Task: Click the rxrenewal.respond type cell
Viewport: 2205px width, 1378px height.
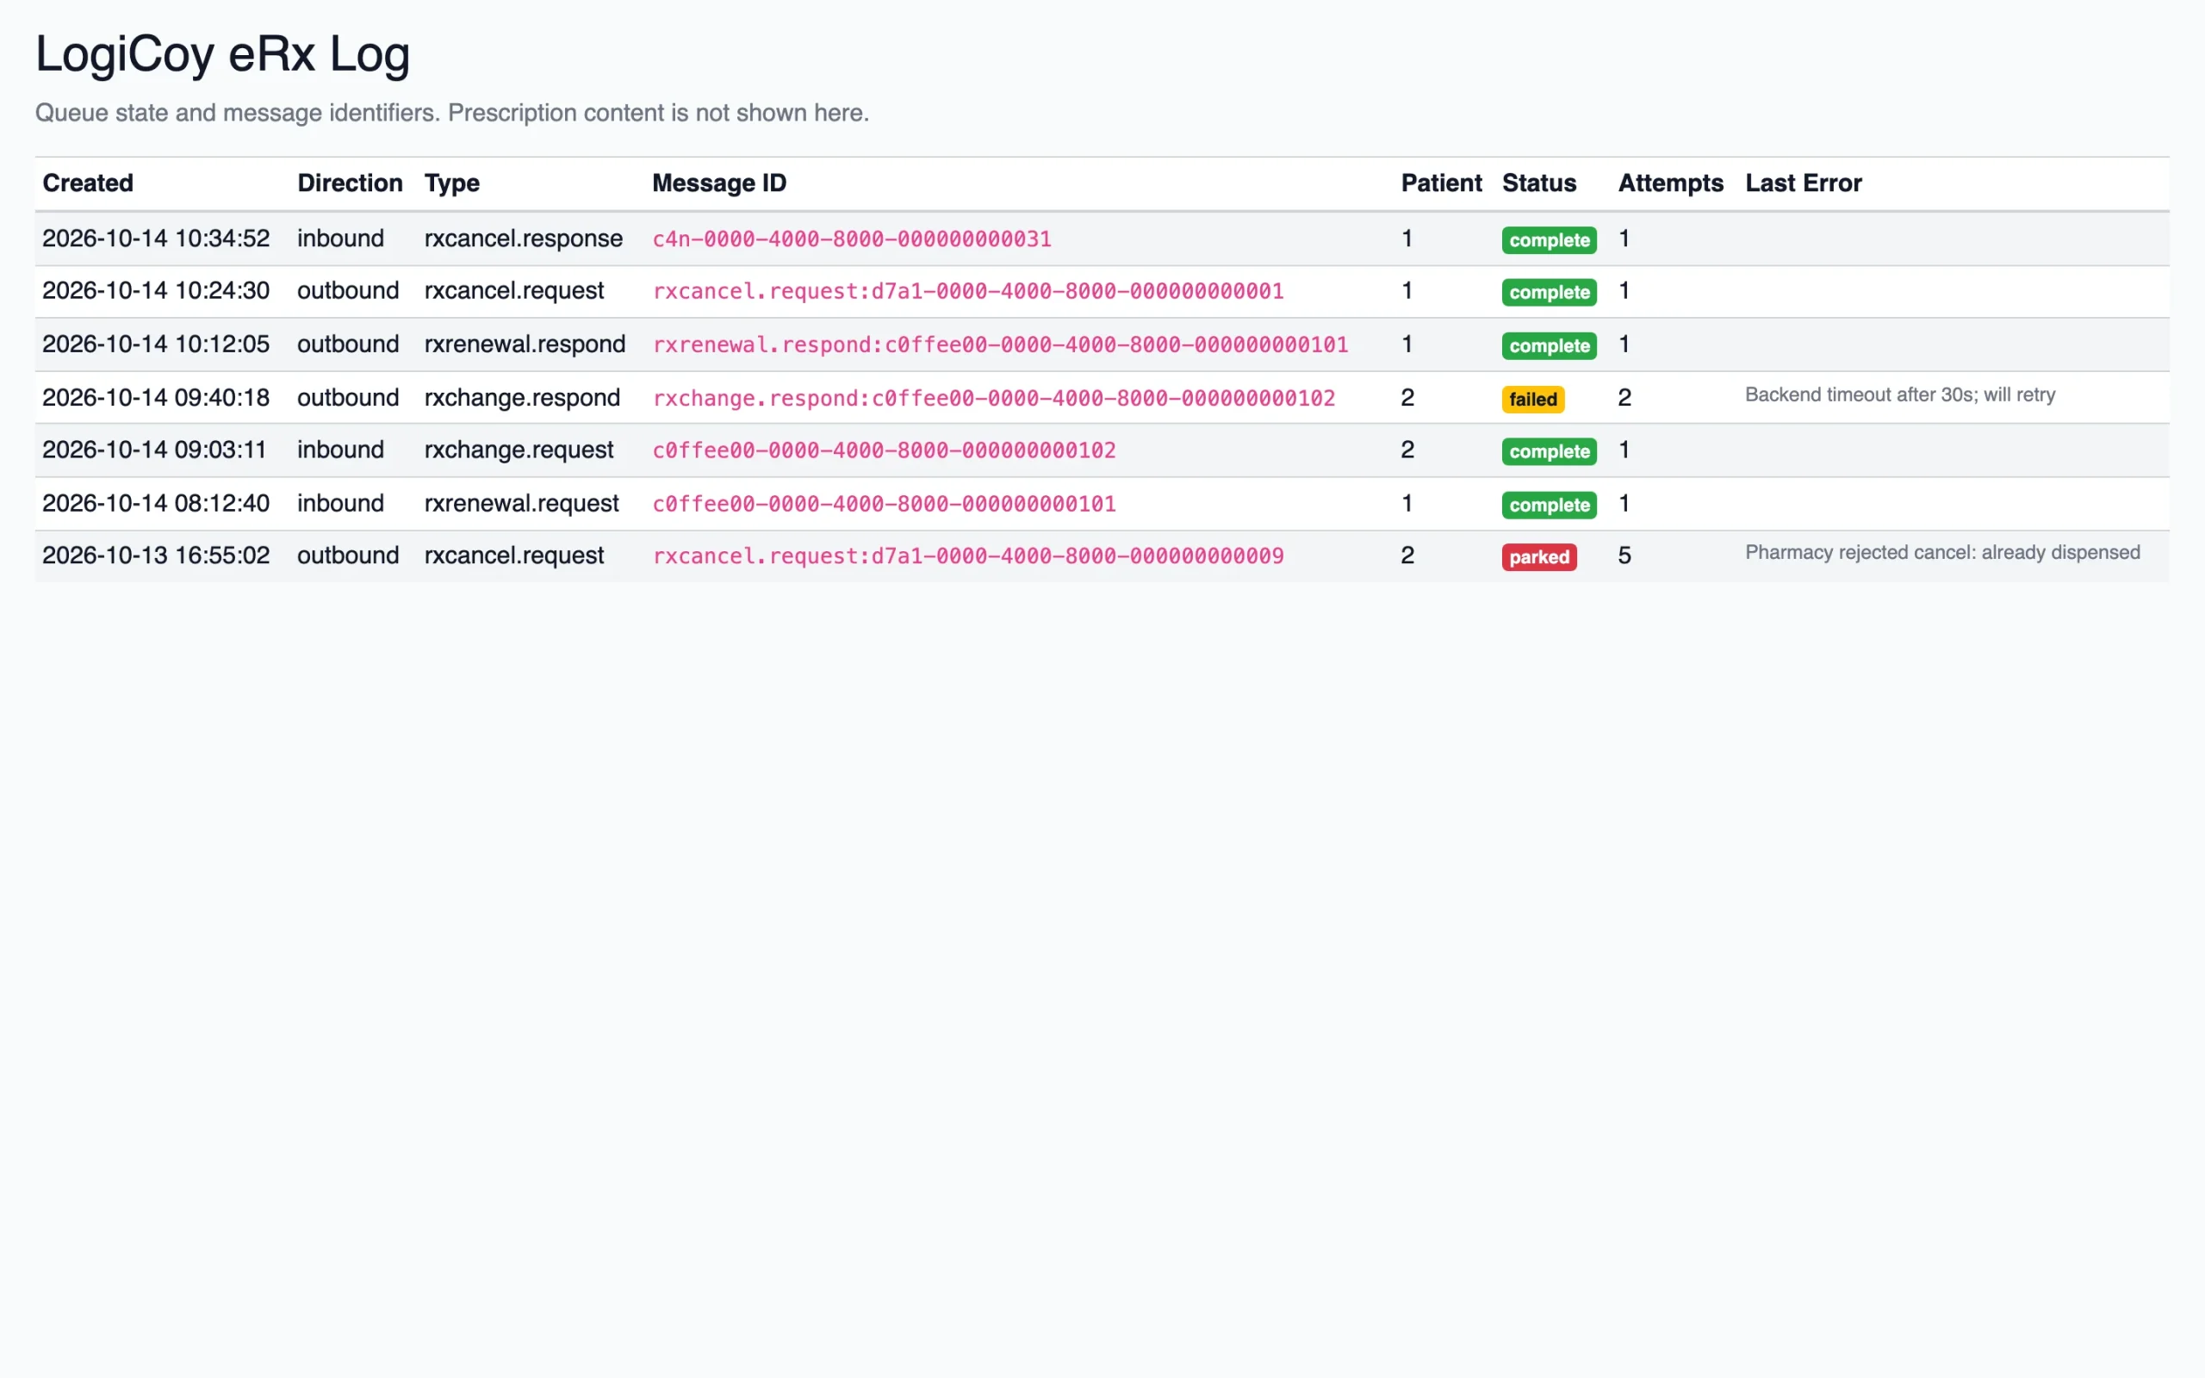Action: (x=525, y=344)
